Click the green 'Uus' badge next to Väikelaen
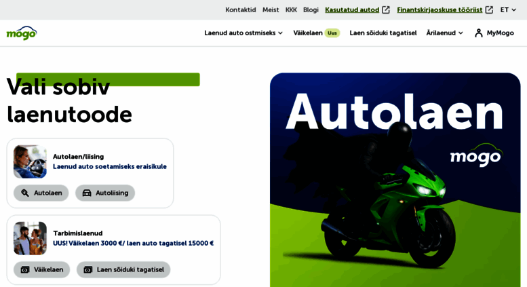 (332, 33)
